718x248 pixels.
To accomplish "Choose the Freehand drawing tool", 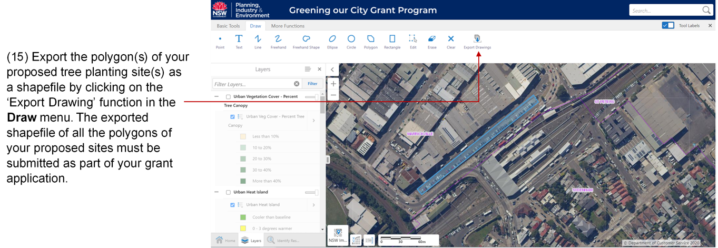I will click(278, 42).
